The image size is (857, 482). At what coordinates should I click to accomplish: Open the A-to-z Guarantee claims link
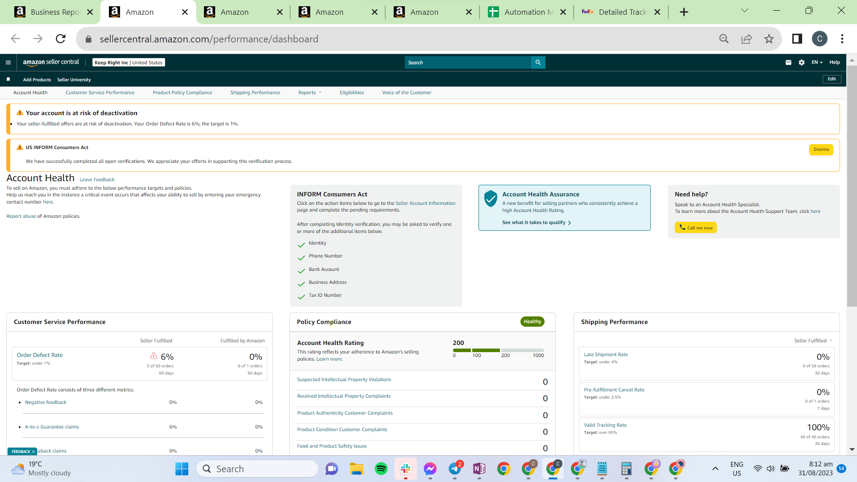(52, 427)
